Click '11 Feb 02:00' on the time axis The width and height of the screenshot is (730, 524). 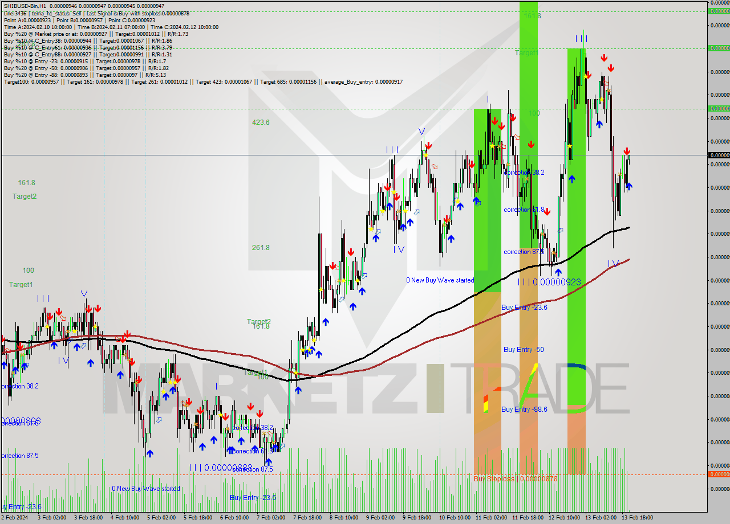click(x=491, y=518)
